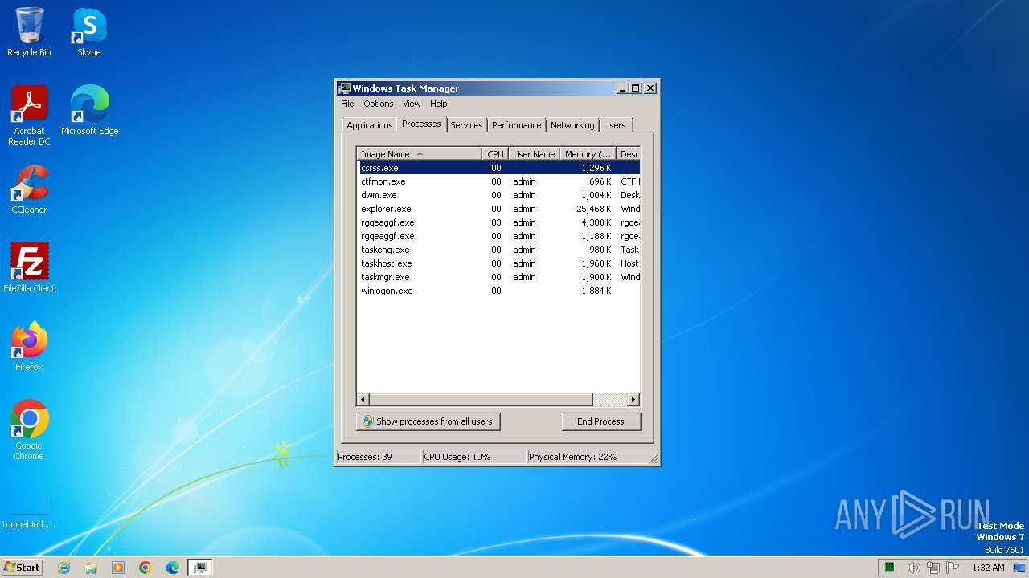Open the File menu
Viewport: 1029px width, 578px height.
(347, 104)
